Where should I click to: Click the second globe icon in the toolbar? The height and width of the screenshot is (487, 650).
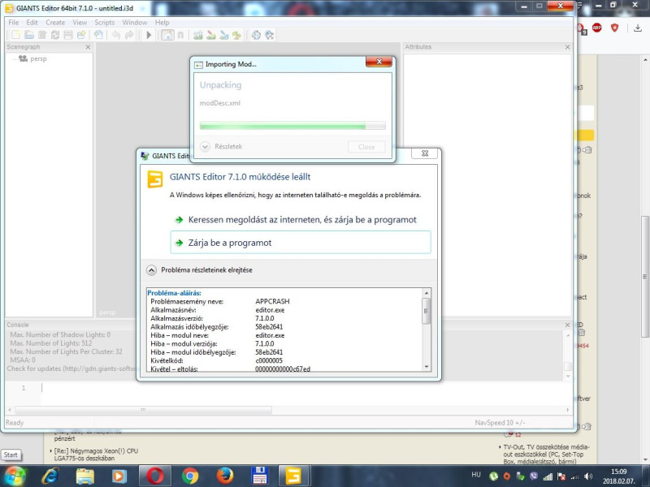click(270, 35)
